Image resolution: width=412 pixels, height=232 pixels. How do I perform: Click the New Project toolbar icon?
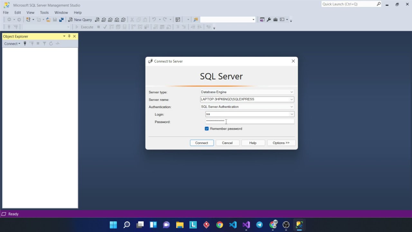click(x=28, y=20)
